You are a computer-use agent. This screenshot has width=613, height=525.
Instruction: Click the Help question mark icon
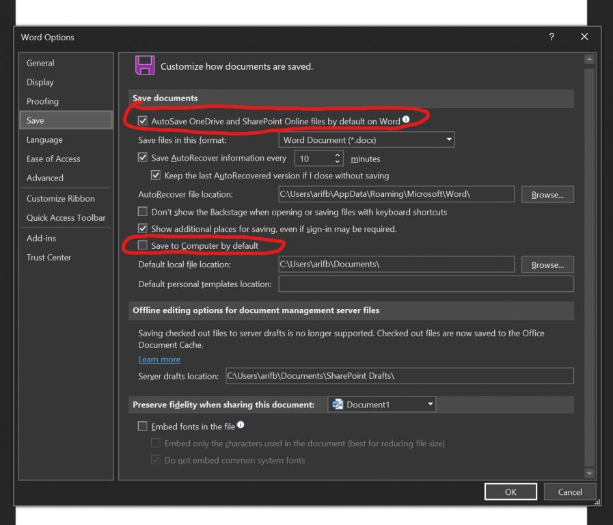tap(551, 37)
